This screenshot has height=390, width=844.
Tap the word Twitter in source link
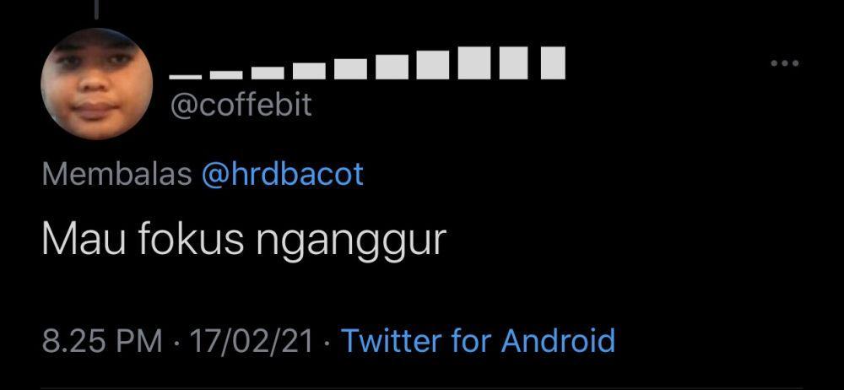(x=392, y=340)
